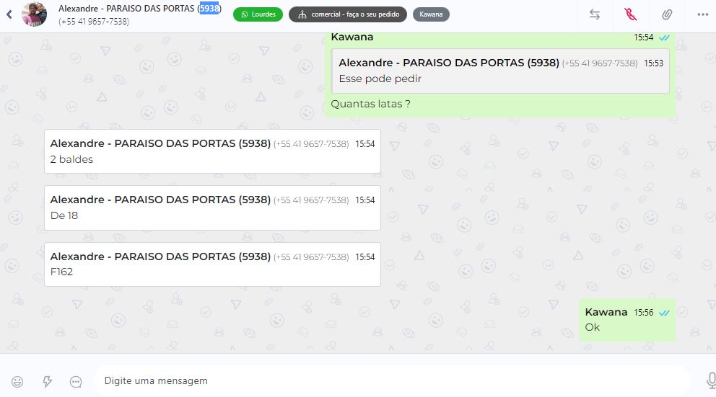
Task: Select the "De 18" message bubble
Action: [212, 208]
